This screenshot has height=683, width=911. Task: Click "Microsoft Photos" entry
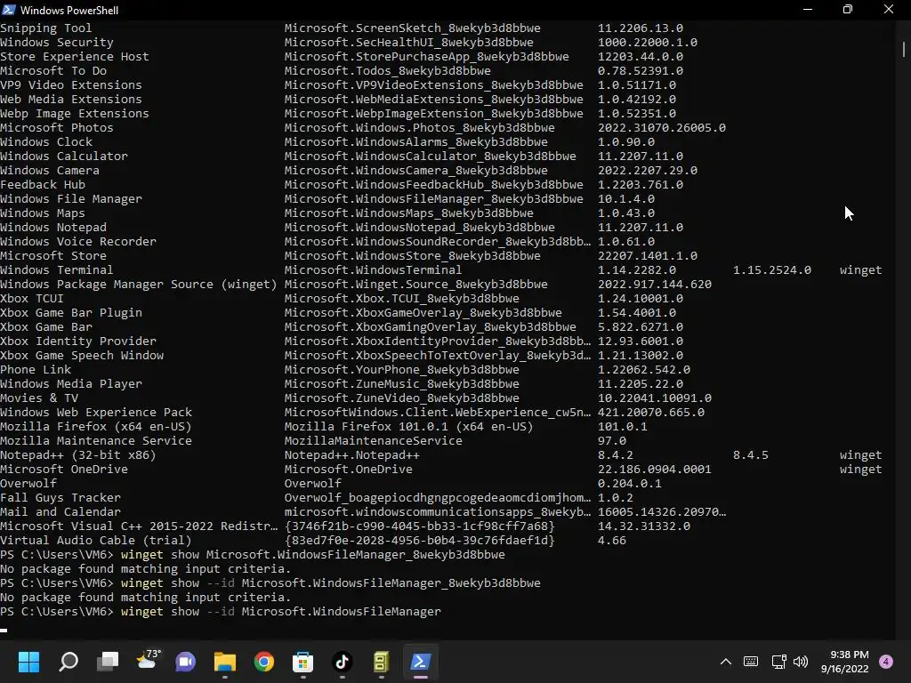coord(57,128)
